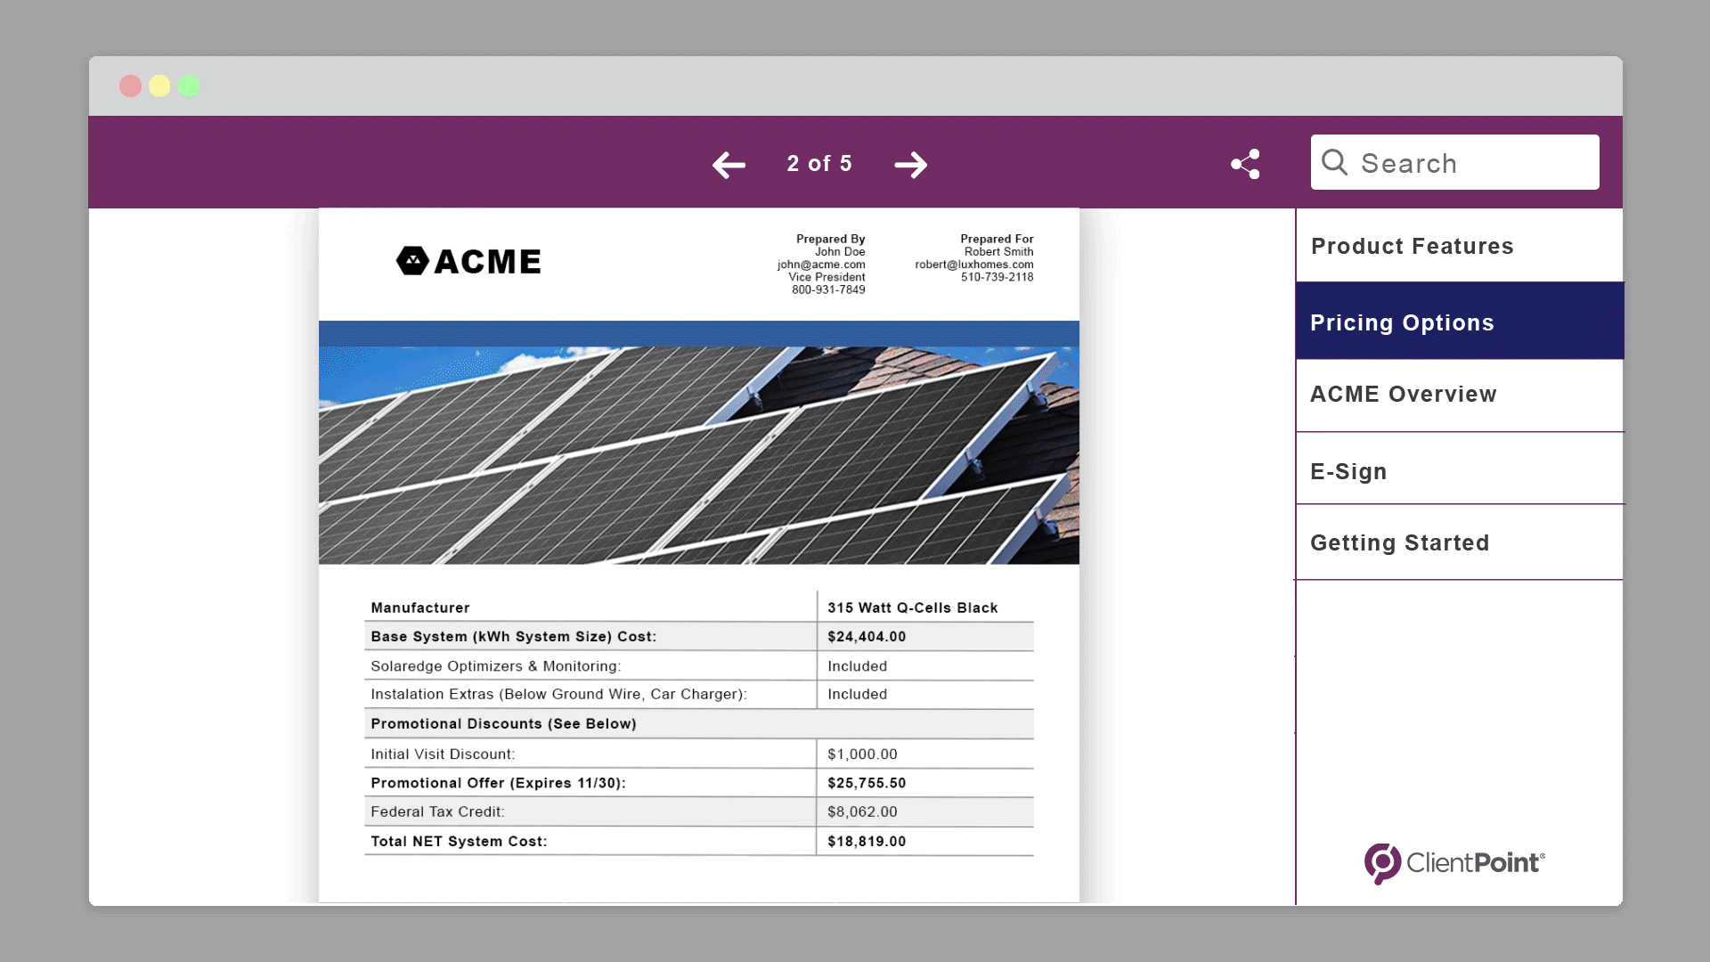Click the share icon
The image size is (1710, 962).
point(1245,164)
